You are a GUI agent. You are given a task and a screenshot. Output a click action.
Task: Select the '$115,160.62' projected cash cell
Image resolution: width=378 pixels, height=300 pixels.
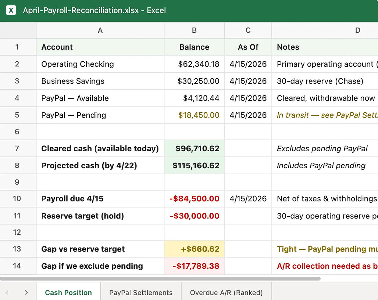[194, 165]
